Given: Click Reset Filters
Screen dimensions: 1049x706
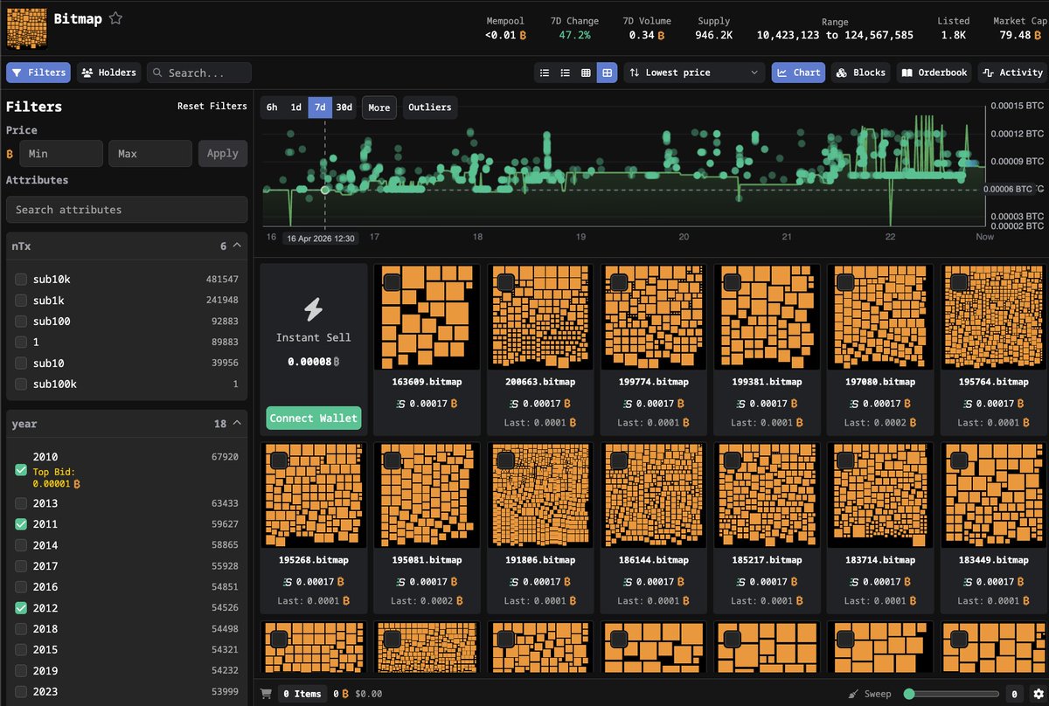Looking at the screenshot, I should tap(212, 107).
